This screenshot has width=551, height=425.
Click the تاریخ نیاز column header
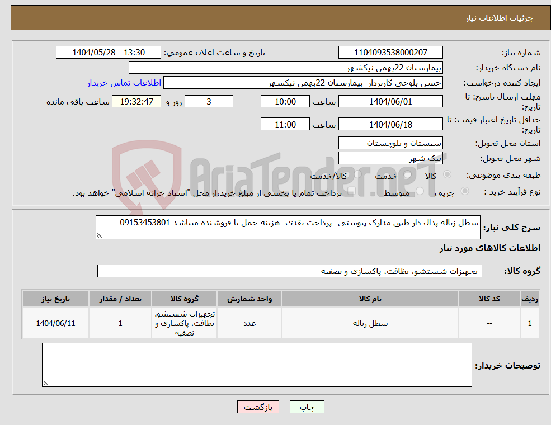click(x=55, y=299)
